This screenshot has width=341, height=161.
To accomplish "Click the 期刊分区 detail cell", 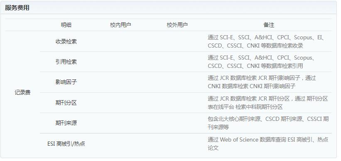I will click(66, 103).
